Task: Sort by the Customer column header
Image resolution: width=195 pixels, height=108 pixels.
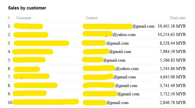Action: 24,18
